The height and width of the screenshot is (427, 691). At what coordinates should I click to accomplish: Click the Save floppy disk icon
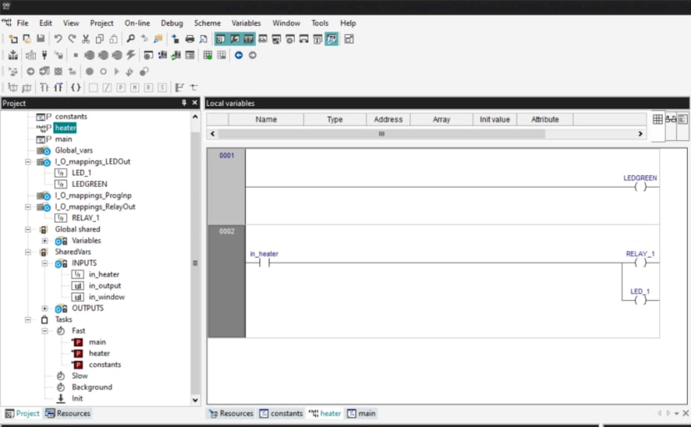coord(41,39)
